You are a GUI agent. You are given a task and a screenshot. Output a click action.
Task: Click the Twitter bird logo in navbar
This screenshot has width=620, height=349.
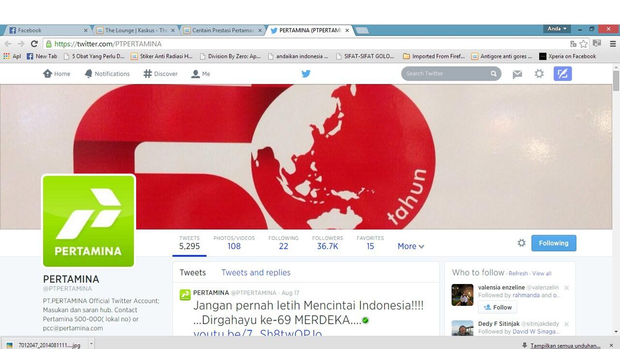click(x=306, y=74)
